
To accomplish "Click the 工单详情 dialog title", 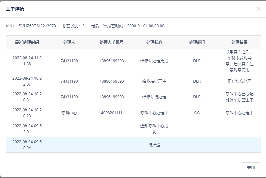I will [x=15, y=9].
